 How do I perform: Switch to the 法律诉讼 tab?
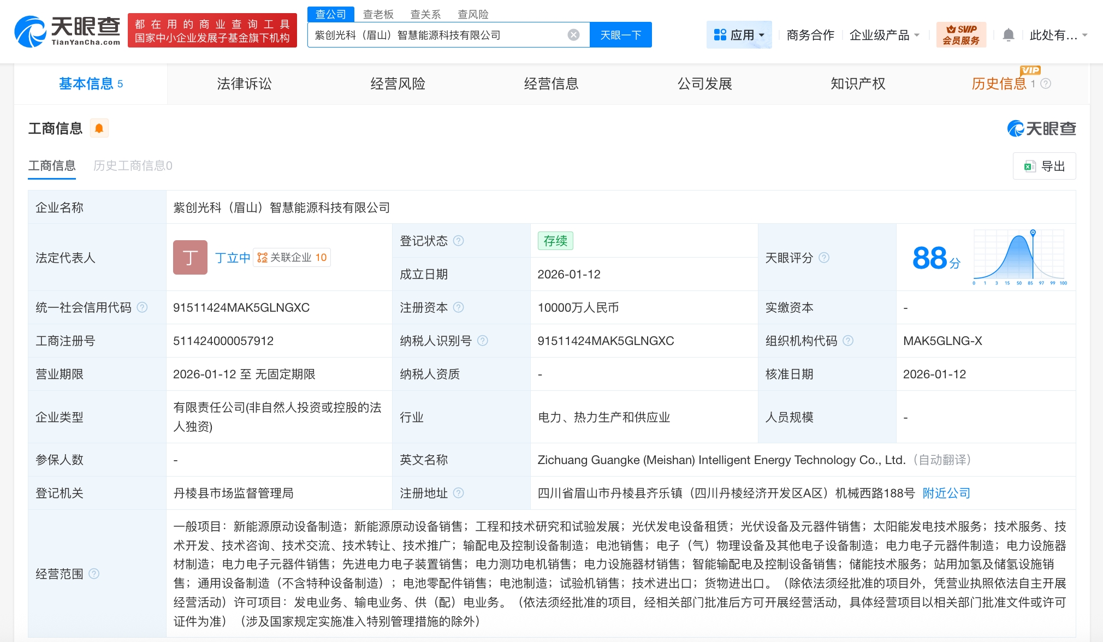click(244, 84)
